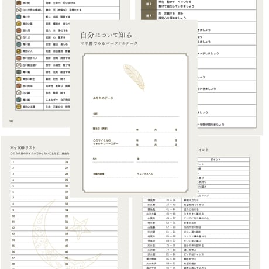This screenshot has width=269, height=269.
Task: Click the 赤い月 red moon glyph icon
Action: 19,30
